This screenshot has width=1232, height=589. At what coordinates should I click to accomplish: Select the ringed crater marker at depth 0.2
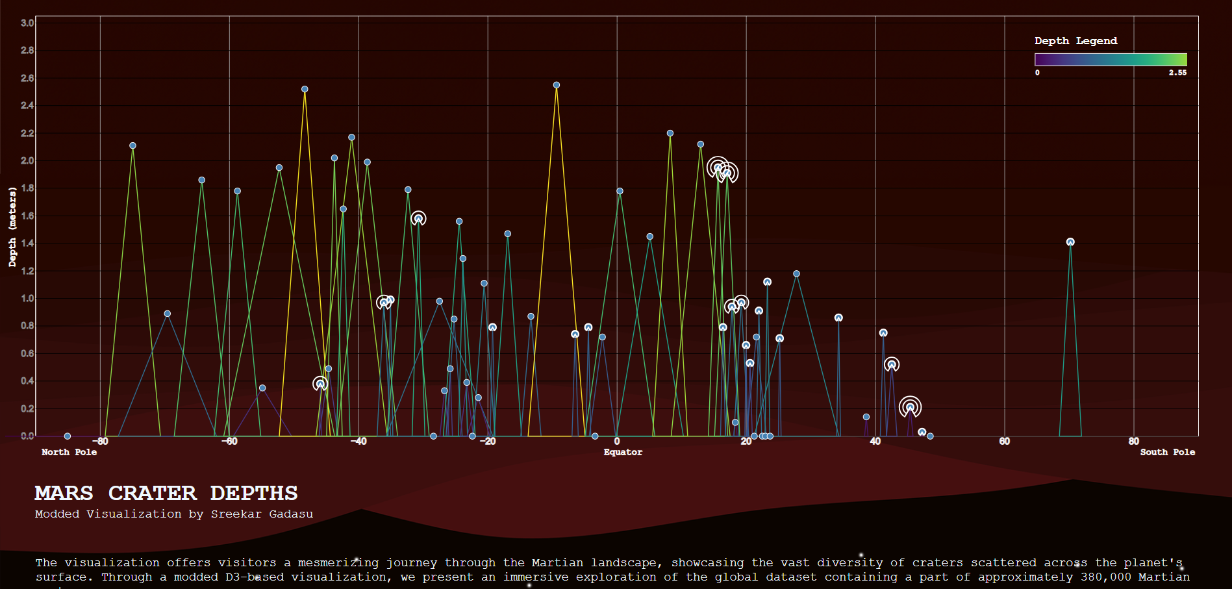point(910,407)
